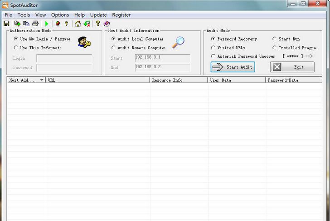
Task: Select Visited URLs audit mode
Action: 213,47
